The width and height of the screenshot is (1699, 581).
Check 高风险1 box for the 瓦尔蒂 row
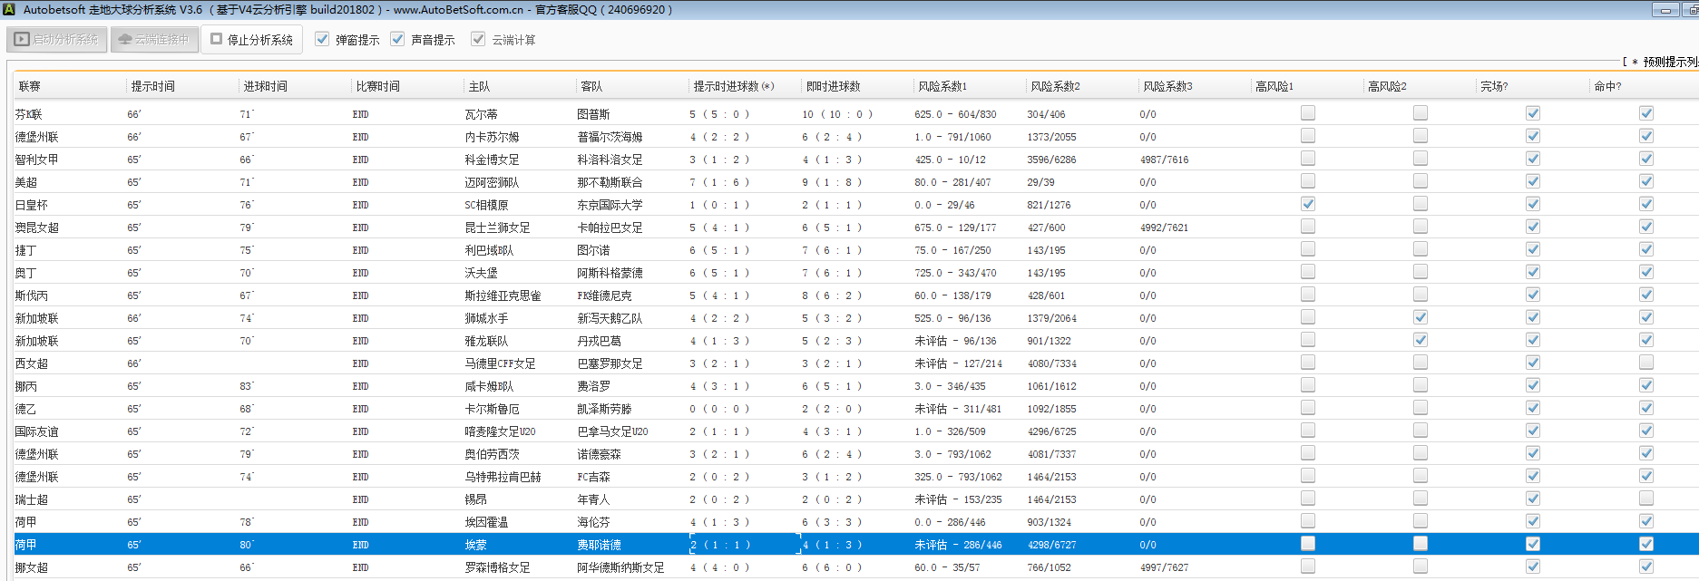(x=1307, y=113)
